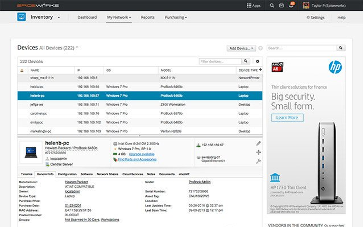364x227 pixels.
Task: Click the pencil edit icon for helenb-pc
Action: (258, 144)
